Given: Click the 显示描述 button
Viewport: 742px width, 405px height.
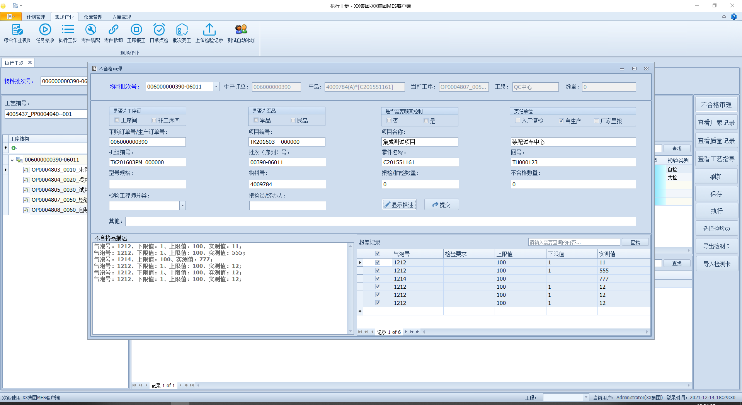Looking at the screenshot, I should pyautogui.click(x=399, y=205).
